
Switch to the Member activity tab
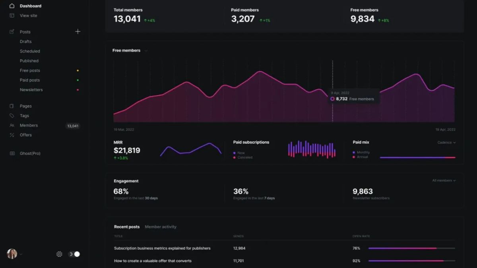(162, 227)
